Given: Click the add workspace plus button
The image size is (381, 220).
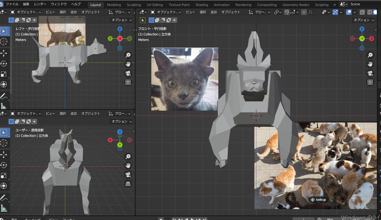Looking at the screenshot, I should pos(334,4).
